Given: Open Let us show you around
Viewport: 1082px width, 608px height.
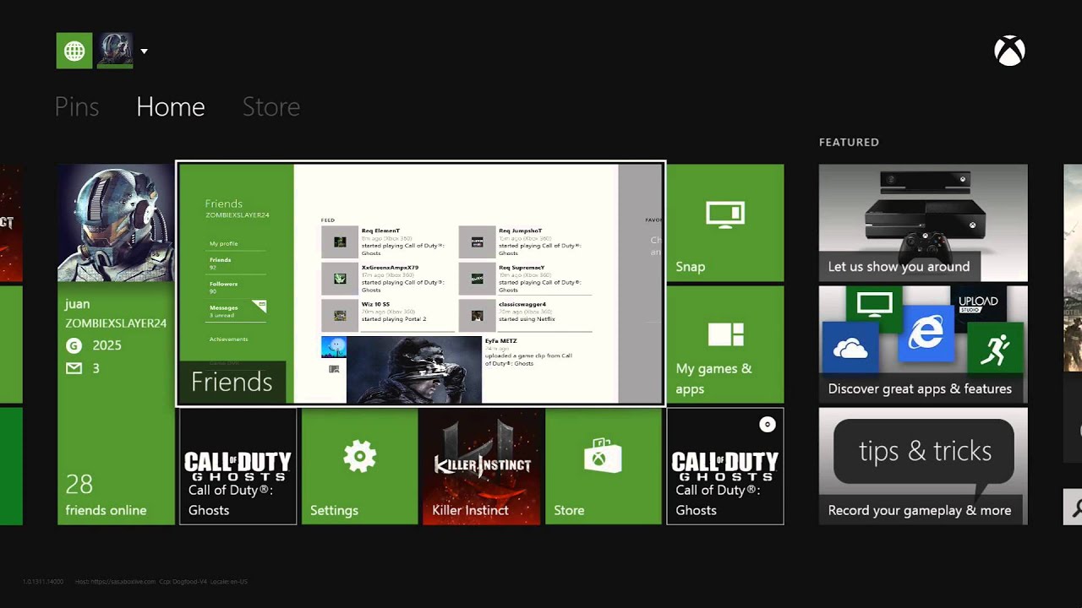Looking at the screenshot, I should pyautogui.click(x=923, y=223).
